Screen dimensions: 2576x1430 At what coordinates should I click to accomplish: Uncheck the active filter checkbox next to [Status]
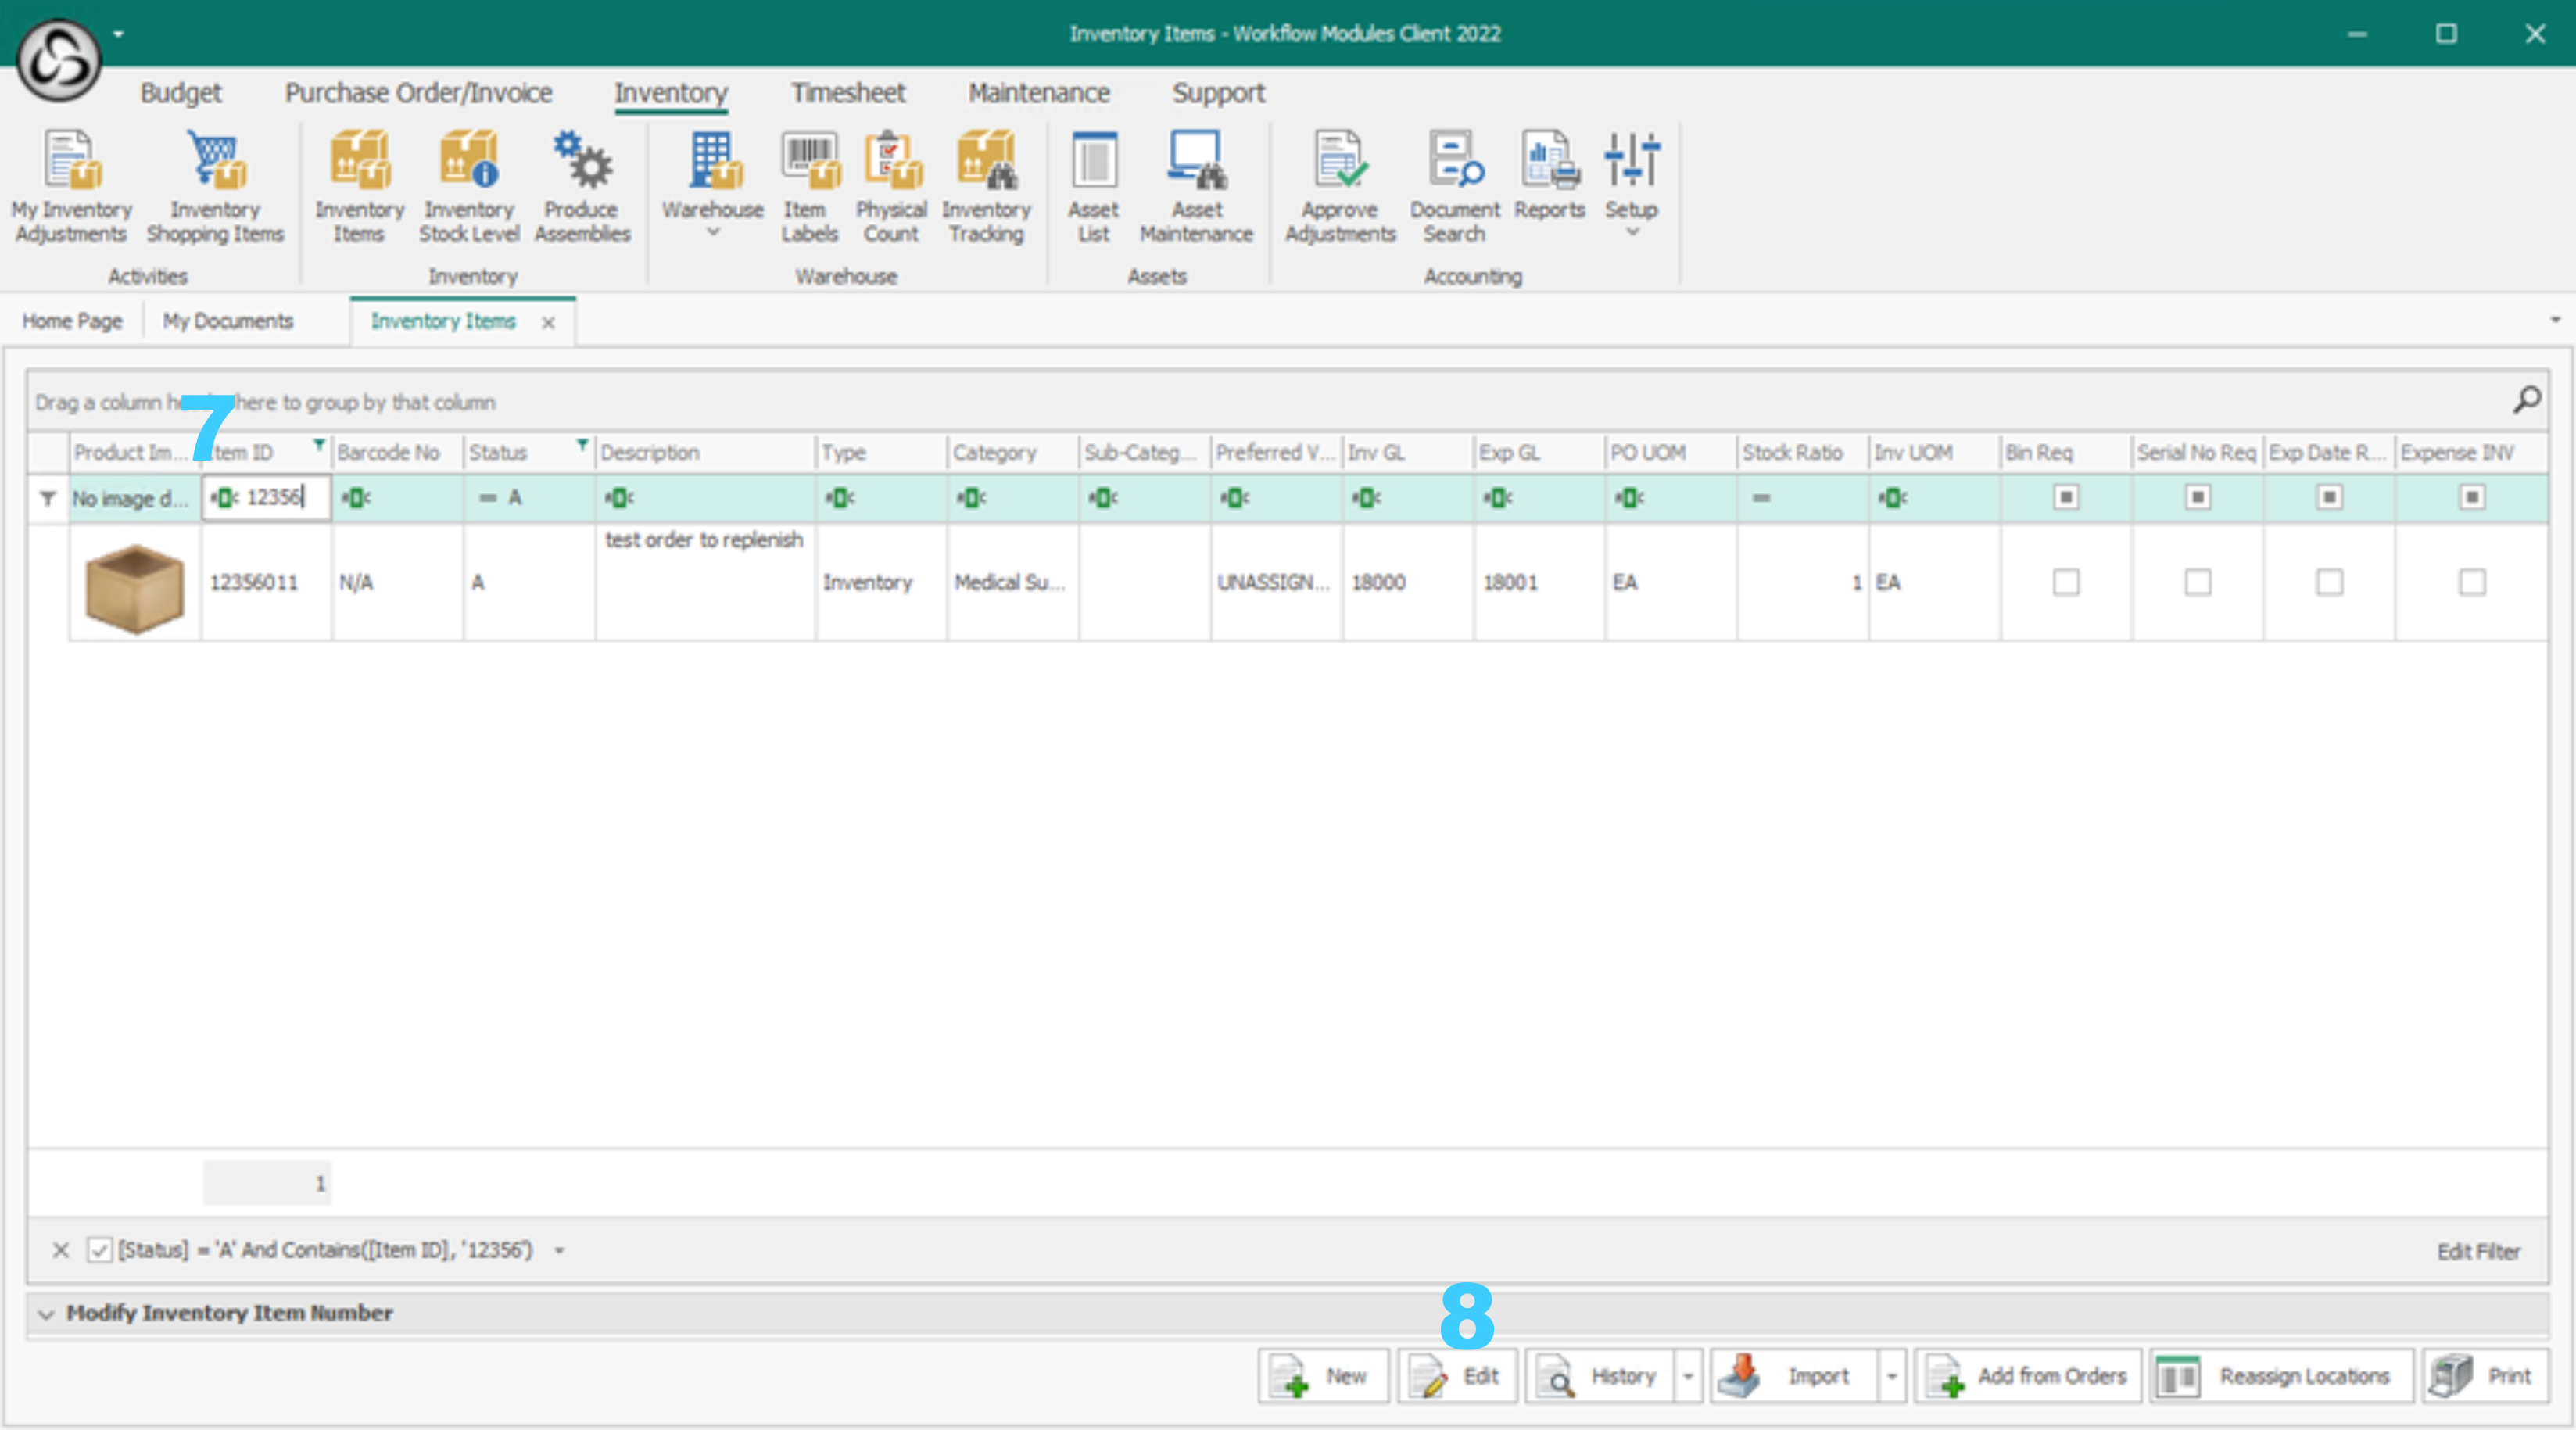pyautogui.click(x=99, y=1250)
